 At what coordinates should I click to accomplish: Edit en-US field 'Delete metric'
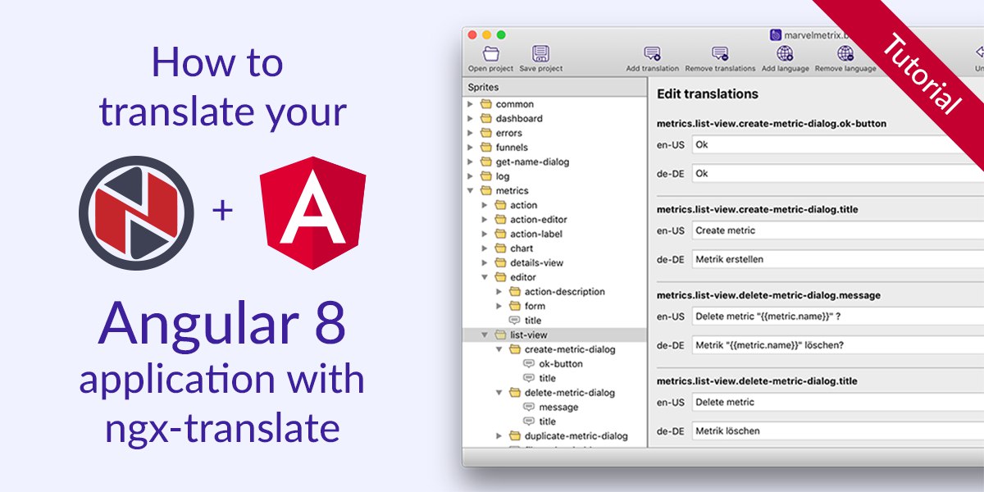(837, 402)
